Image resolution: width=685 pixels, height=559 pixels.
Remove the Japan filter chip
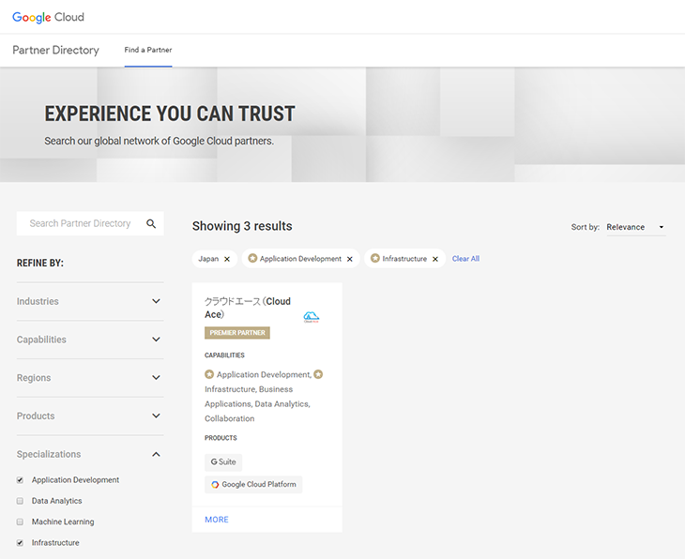pos(227,259)
